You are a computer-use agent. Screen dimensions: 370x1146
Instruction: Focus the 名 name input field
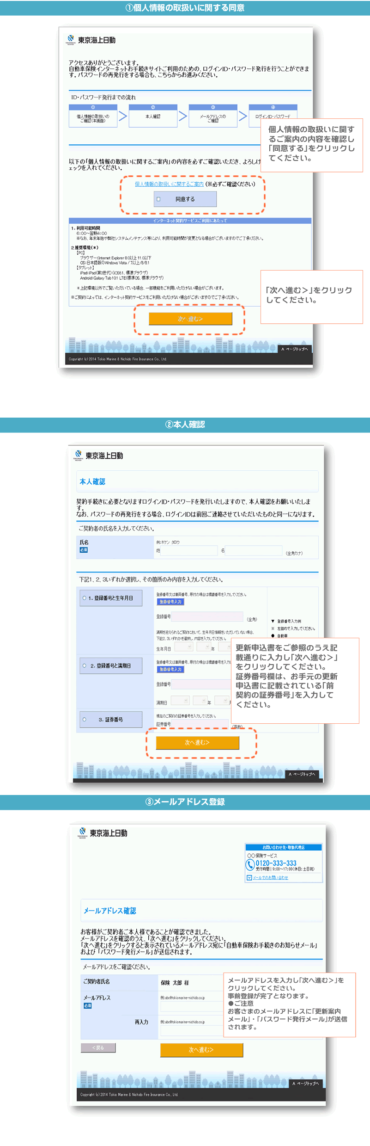[x=254, y=550]
